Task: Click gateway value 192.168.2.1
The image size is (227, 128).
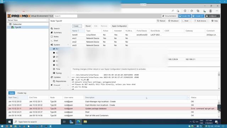Action: (190, 59)
